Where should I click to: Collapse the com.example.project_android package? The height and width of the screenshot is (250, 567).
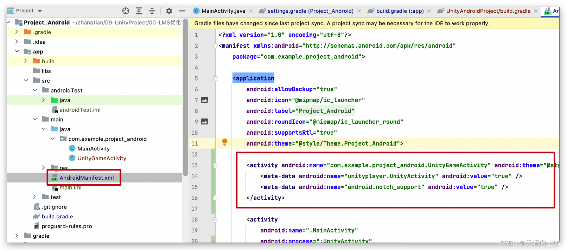click(52, 139)
